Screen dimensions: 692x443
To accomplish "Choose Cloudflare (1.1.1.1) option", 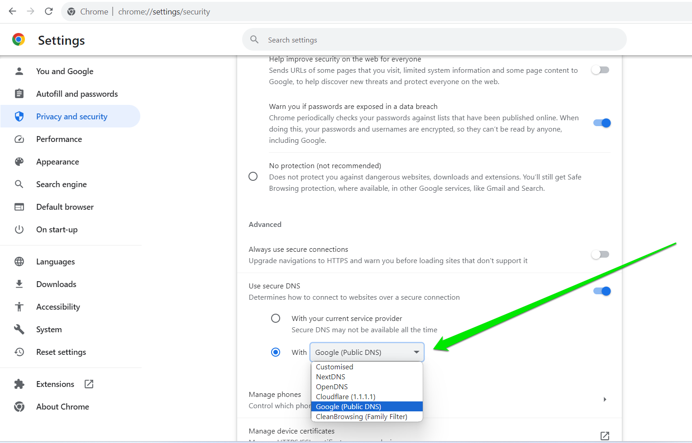I will click(367, 397).
